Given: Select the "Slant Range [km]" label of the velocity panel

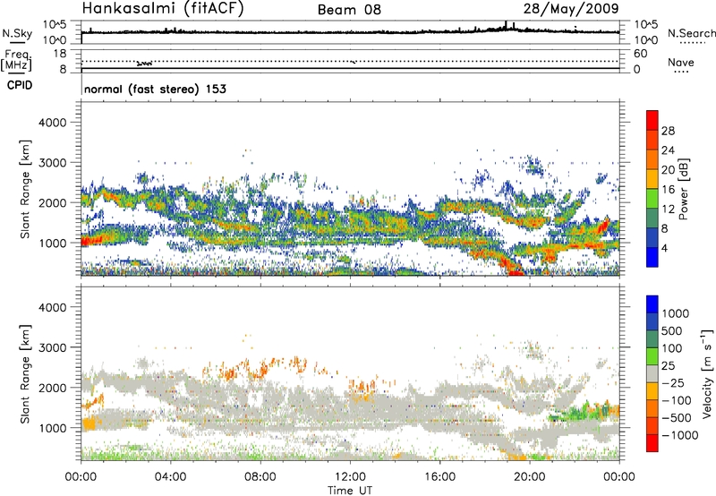Looking at the screenshot, I should pos(25,373).
